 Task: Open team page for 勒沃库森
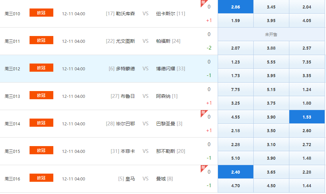coord(125,14)
